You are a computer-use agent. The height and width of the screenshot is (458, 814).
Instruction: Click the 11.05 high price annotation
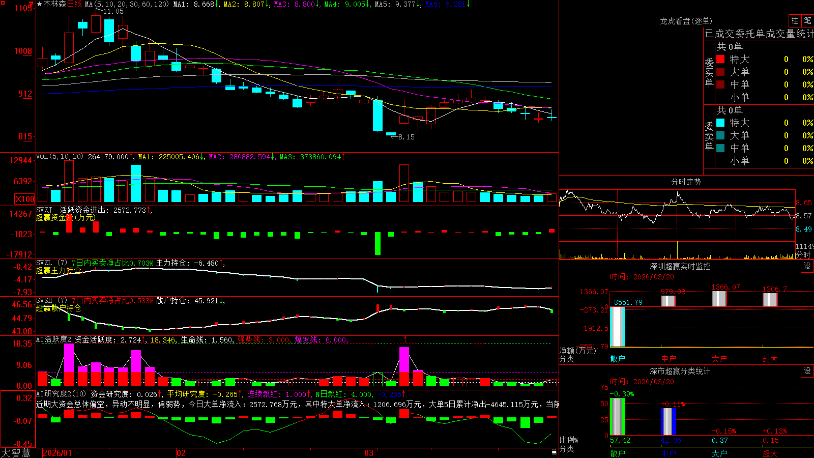(x=113, y=11)
